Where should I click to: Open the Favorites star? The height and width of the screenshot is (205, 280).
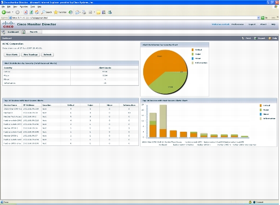(x=55, y=12)
